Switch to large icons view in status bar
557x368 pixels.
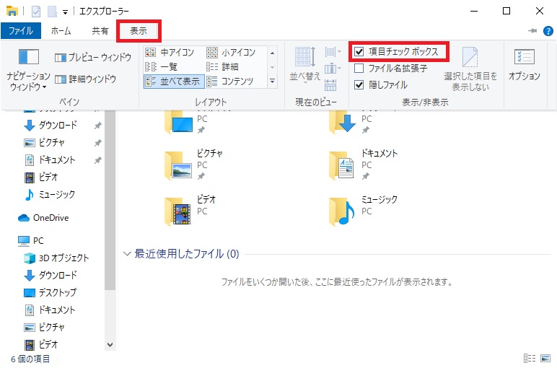pos(545,359)
